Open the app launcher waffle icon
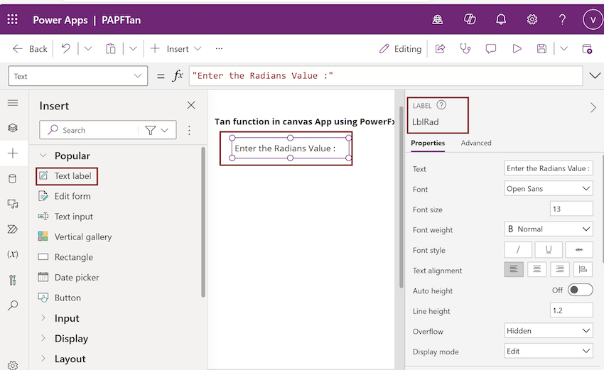The width and height of the screenshot is (604, 370). (x=12, y=19)
